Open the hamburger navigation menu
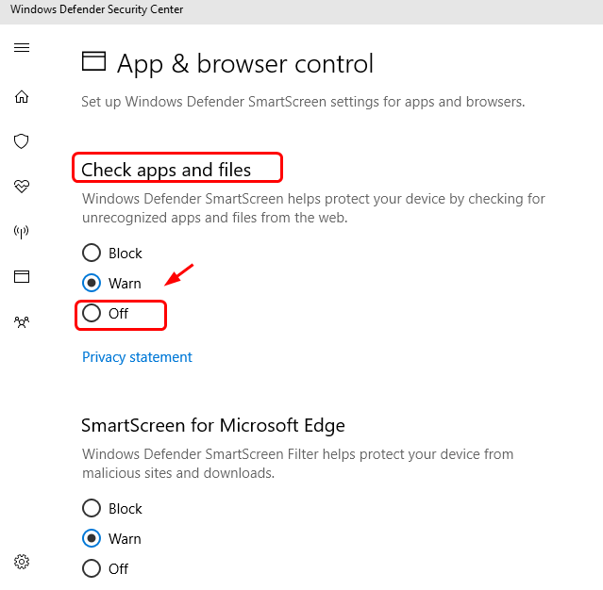603x590 pixels. [22, 48]
